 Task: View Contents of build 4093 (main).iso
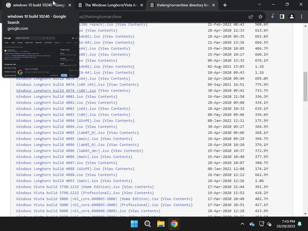pyautogui.click(x=116, y=181)
